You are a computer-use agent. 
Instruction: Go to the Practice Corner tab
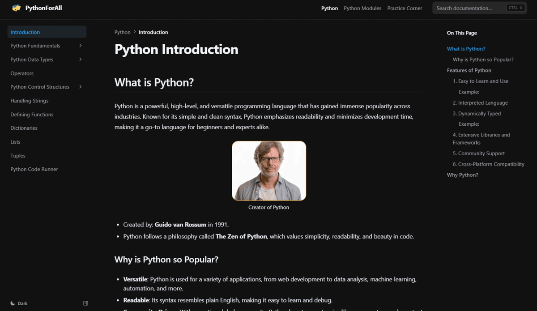coord(405,8)
